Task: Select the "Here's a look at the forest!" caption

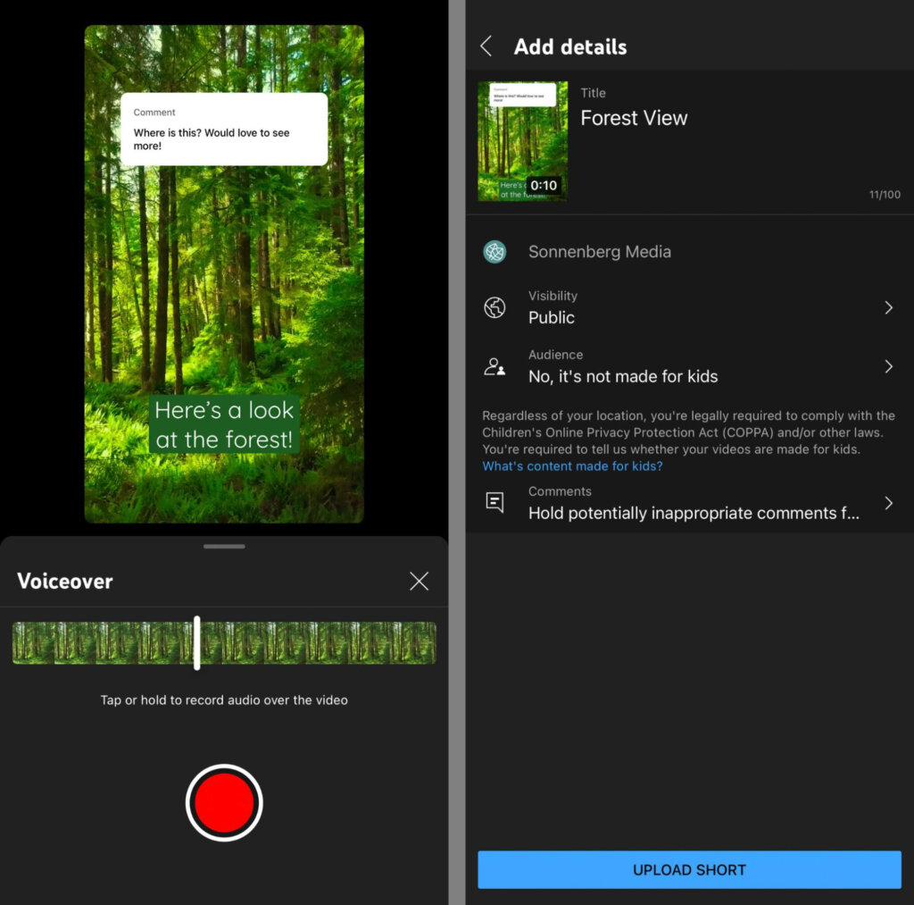Action: coord(224,424)
